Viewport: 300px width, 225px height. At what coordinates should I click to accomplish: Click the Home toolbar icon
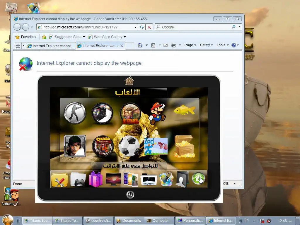click(x=140, y=45)
